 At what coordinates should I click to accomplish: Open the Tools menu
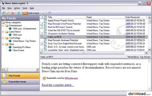coord(25,8)
